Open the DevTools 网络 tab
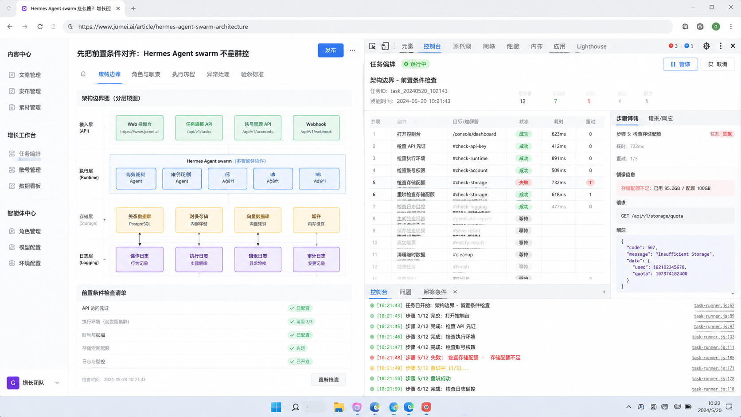This screenshot has height=417, width=741. pos(489,46)
